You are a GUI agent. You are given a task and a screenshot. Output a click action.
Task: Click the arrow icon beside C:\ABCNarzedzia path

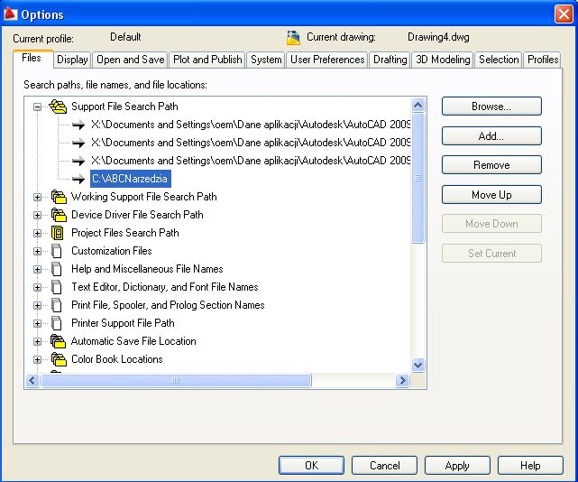tap(78, 179)
